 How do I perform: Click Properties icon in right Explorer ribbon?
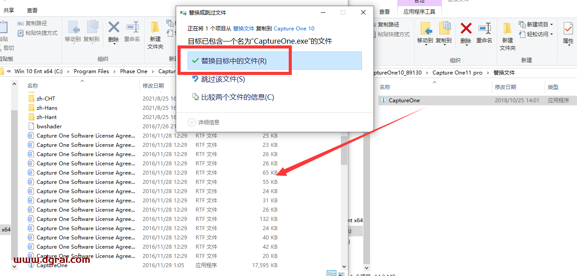pyautogui.click(x=568, y=29)
